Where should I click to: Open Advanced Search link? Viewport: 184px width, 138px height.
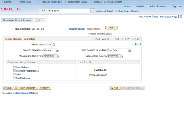pyautogui.click(x=105, y=11)
